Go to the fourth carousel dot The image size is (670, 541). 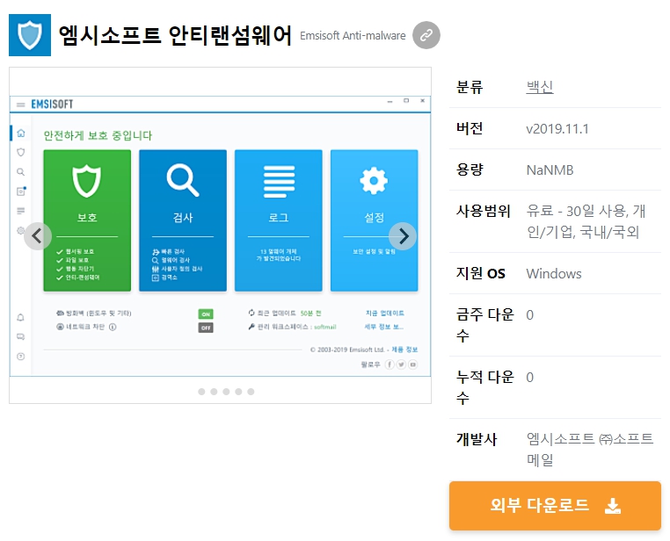pos(238,392)
